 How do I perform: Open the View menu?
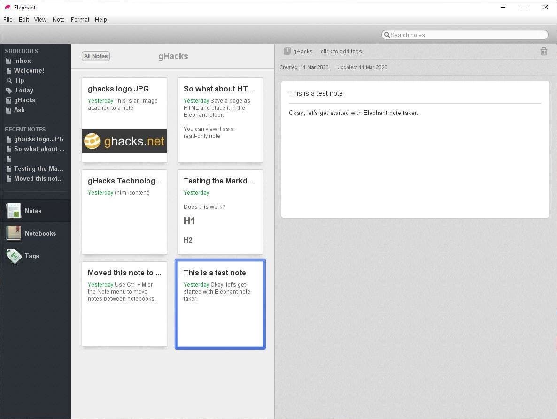40,20
